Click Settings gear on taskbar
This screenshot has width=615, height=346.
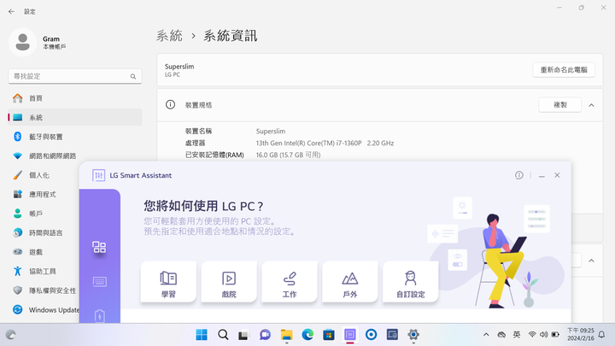(x=413, y=335)
